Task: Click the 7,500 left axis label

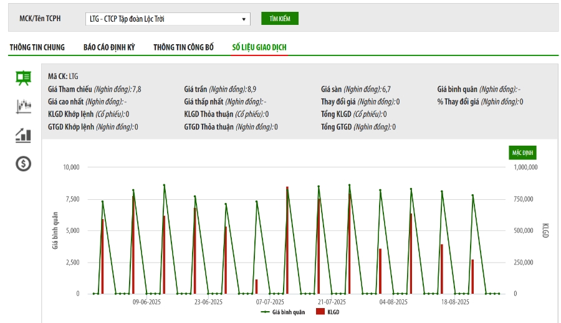Action: coord(73,199)
